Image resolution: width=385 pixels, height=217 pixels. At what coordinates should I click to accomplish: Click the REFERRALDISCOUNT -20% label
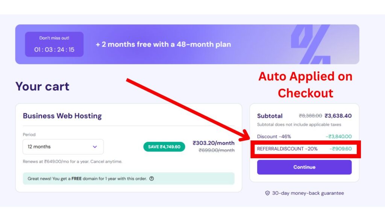coord(287,149)
